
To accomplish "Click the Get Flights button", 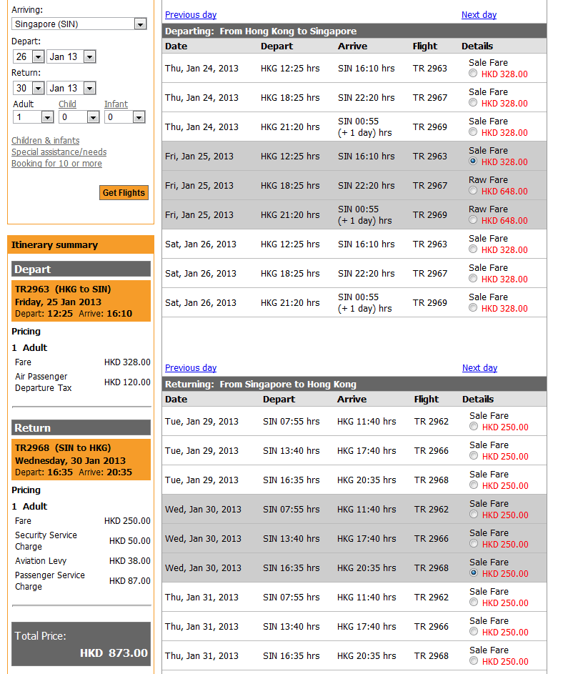I will point(124,192).
